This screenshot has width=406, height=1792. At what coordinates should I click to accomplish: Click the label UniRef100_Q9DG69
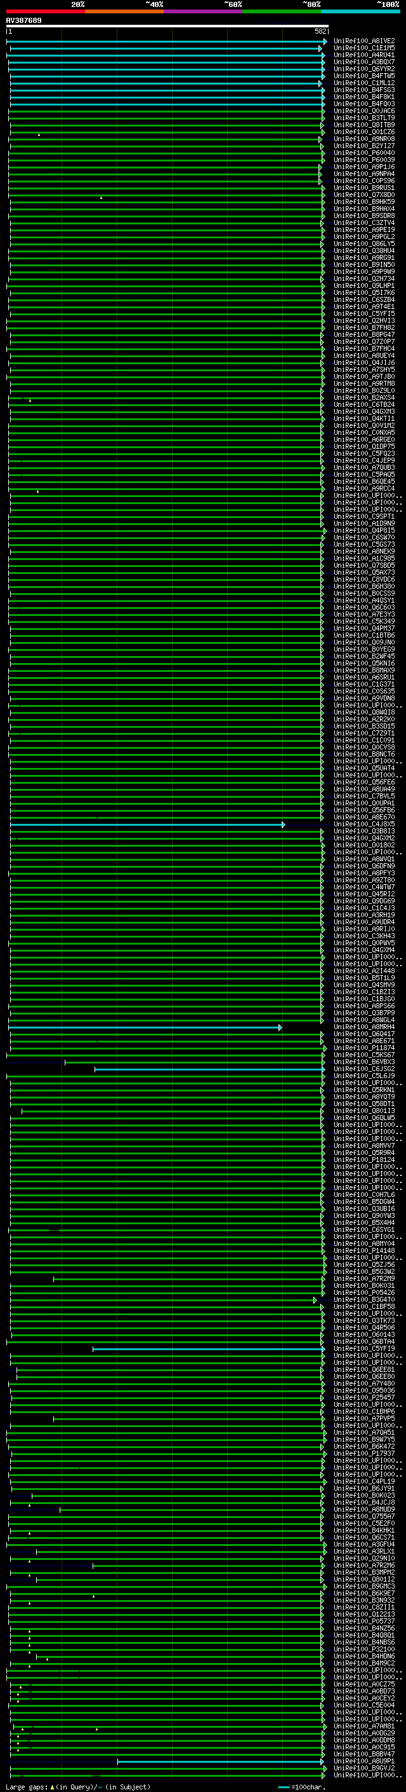coord(363,900)
